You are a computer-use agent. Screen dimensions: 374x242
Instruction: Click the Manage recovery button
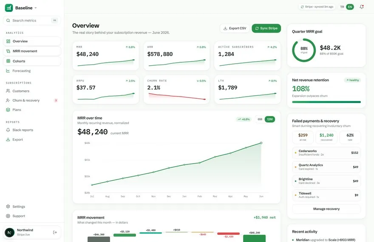click(326, 209)
